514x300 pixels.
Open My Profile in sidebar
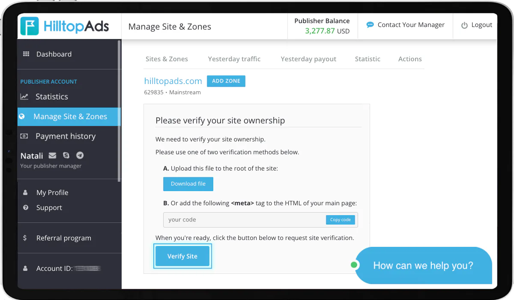52,192
